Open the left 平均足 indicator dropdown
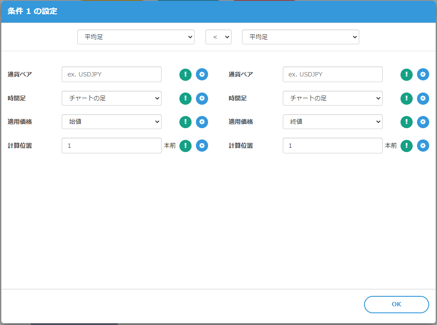The width and height of the screenshot is (437, 325). [x=136, y=37]
